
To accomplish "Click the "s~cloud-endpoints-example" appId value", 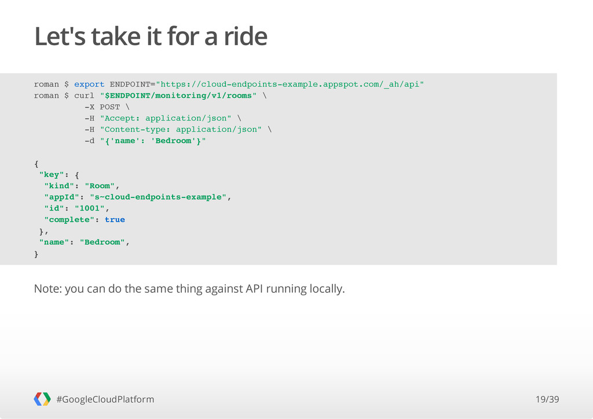I will pyautogui.click(x=158, y=197).
